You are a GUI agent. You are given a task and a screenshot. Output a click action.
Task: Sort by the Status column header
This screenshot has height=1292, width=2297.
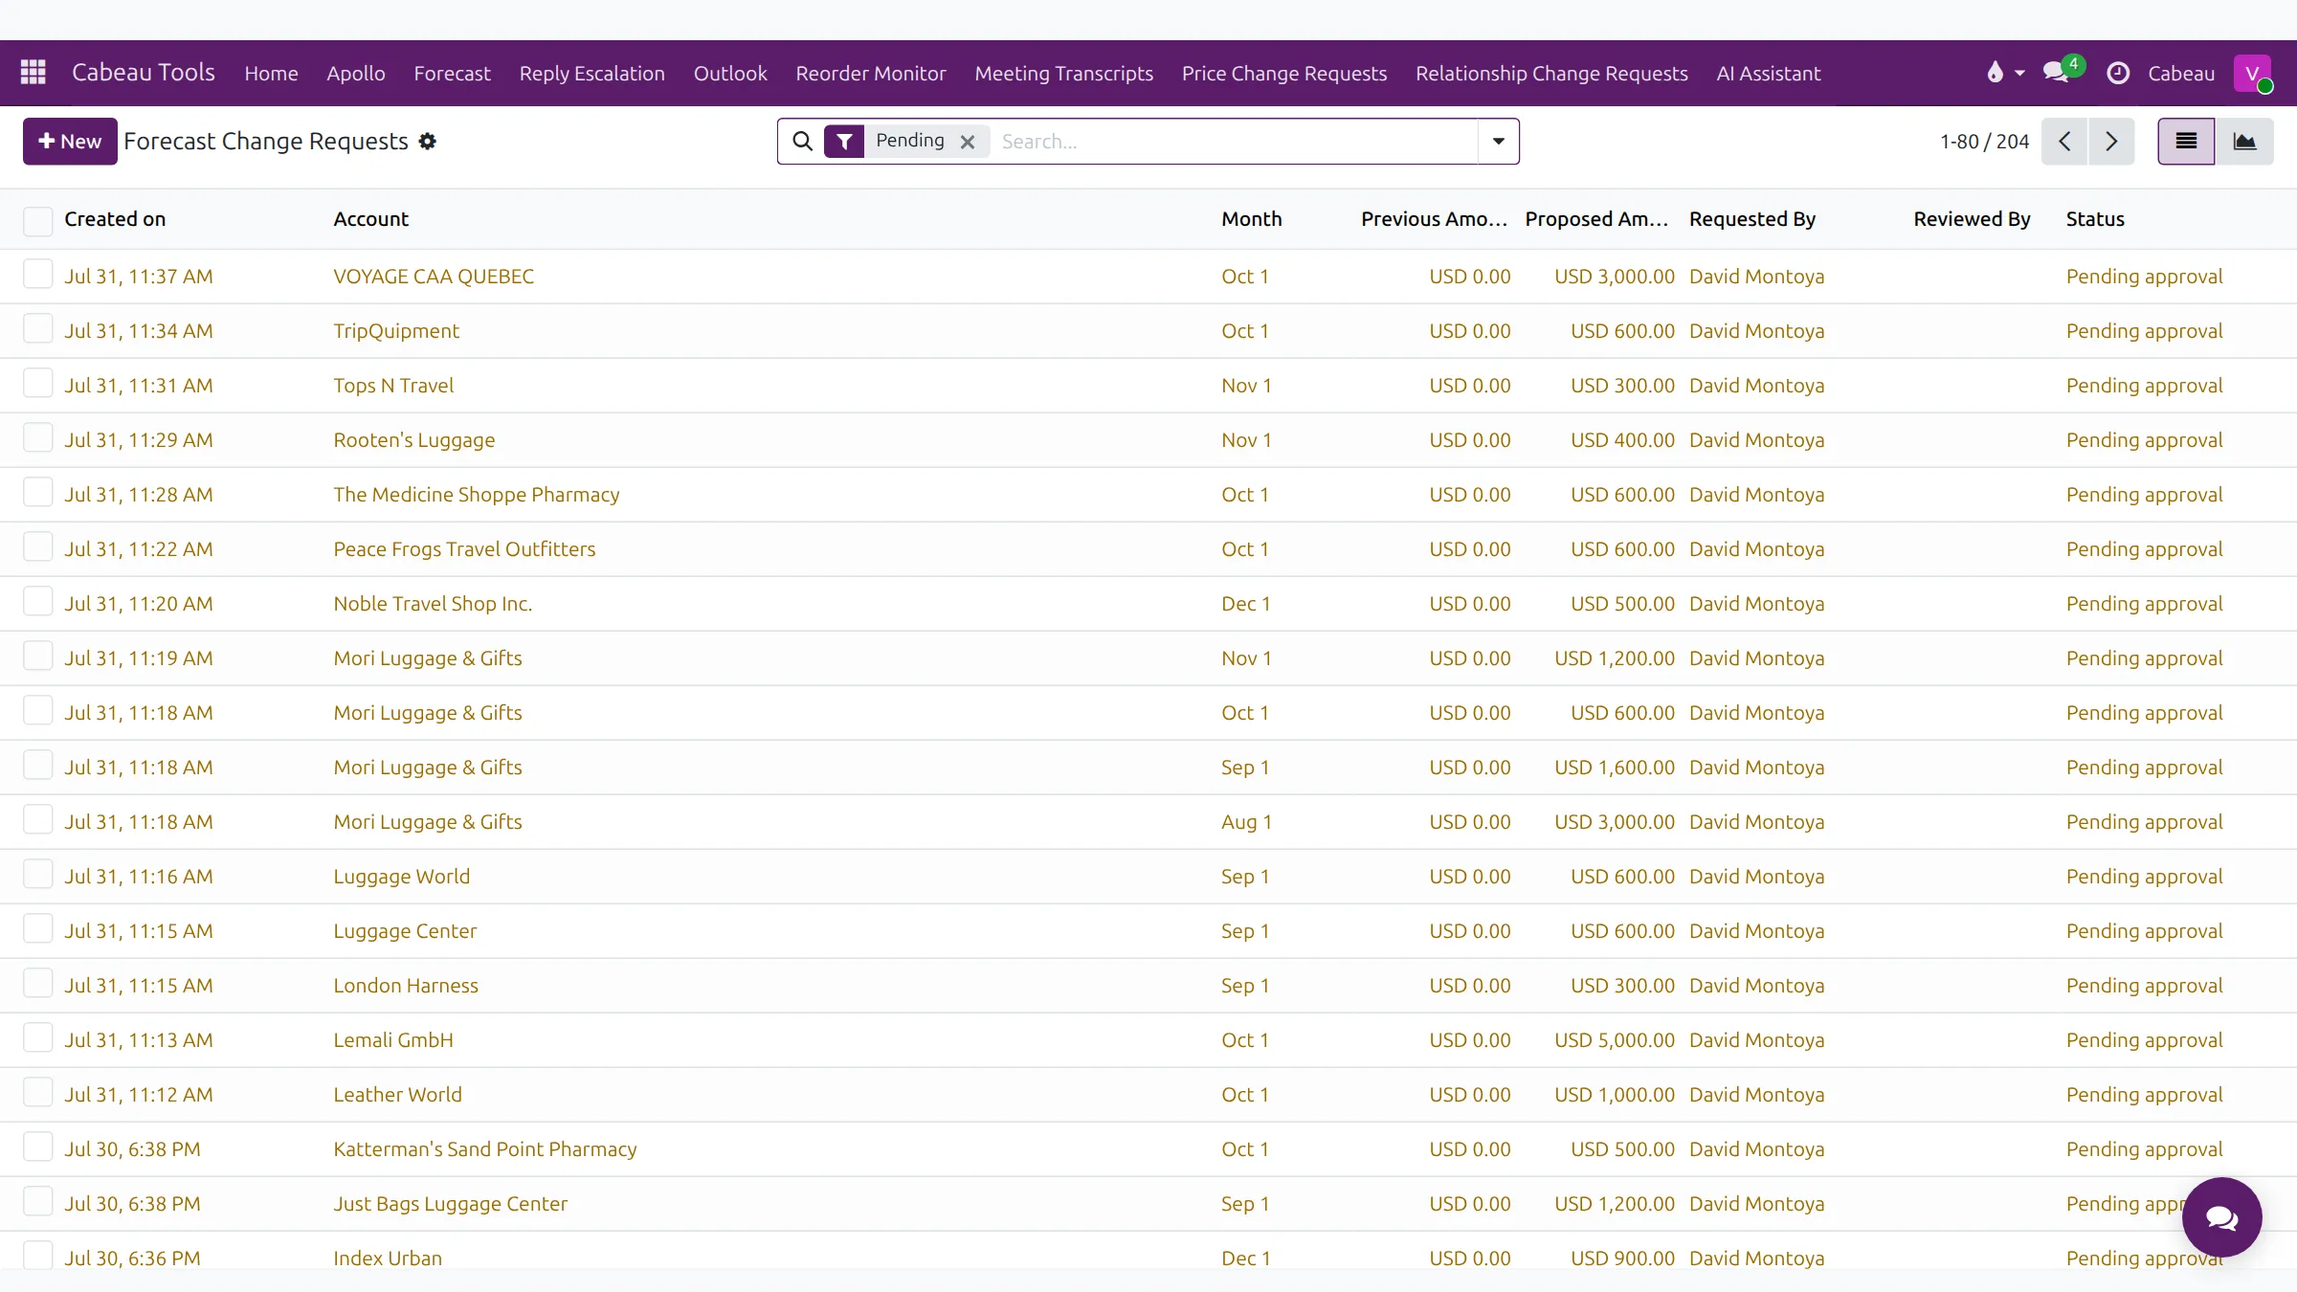coord(2095,219)
